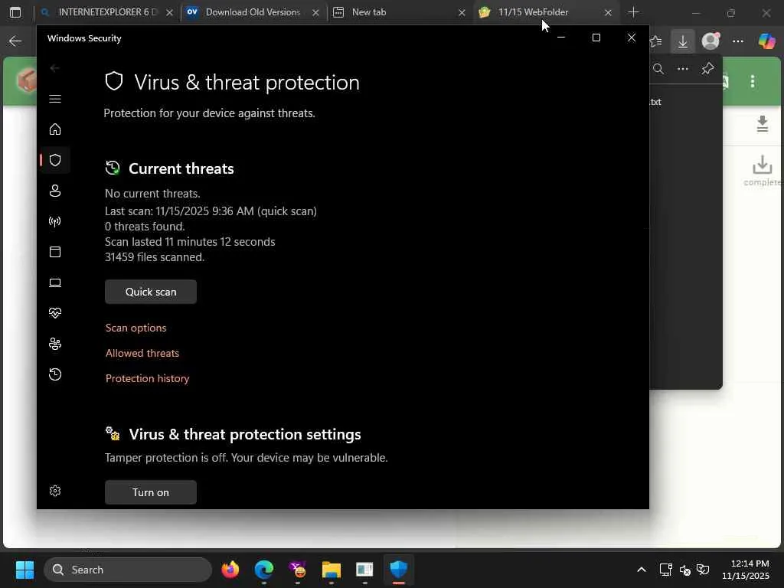This screenshot has width=784, height=588.
Task: Click the back arrow in Windows Security
Action: pyautogui.click(x=55, y=68)
